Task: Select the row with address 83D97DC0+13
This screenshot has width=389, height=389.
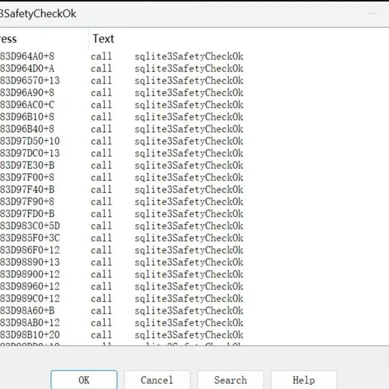Action: click(195, 153)
